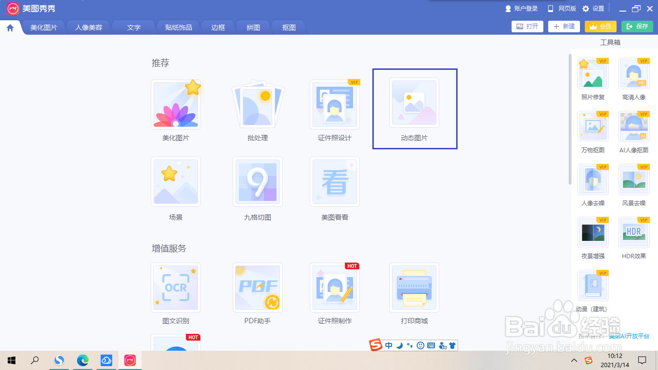
Task: Open the PDF助手 icon
Action: click(258, 288)
